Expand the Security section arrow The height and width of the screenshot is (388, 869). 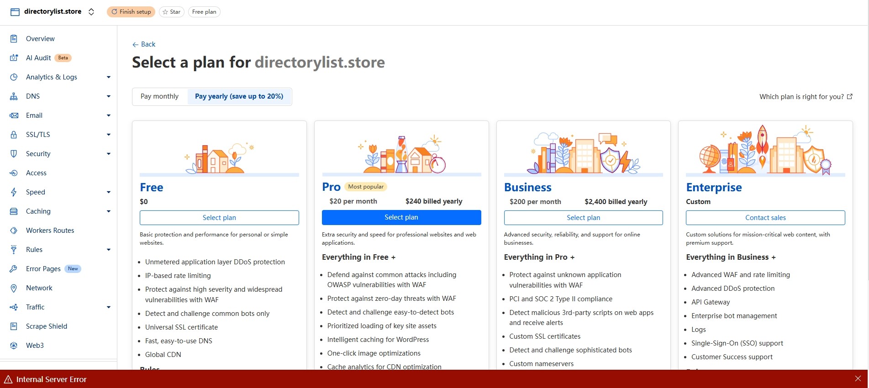tap(109, 154)
